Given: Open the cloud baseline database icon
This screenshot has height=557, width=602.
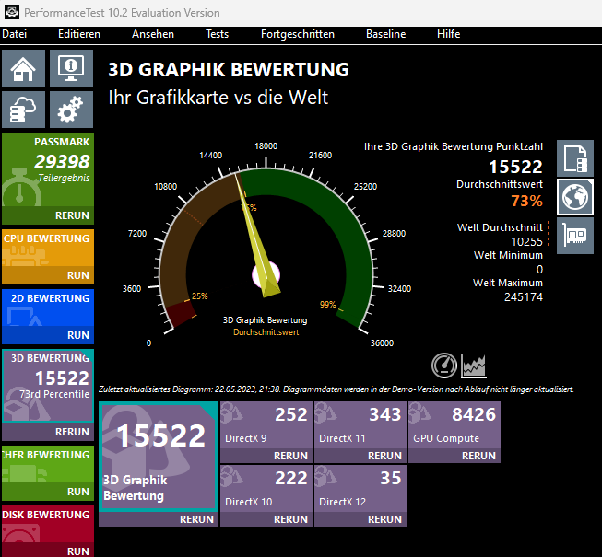Looking at the screenshot, I should pyautogui.click(x=23, y=110).
